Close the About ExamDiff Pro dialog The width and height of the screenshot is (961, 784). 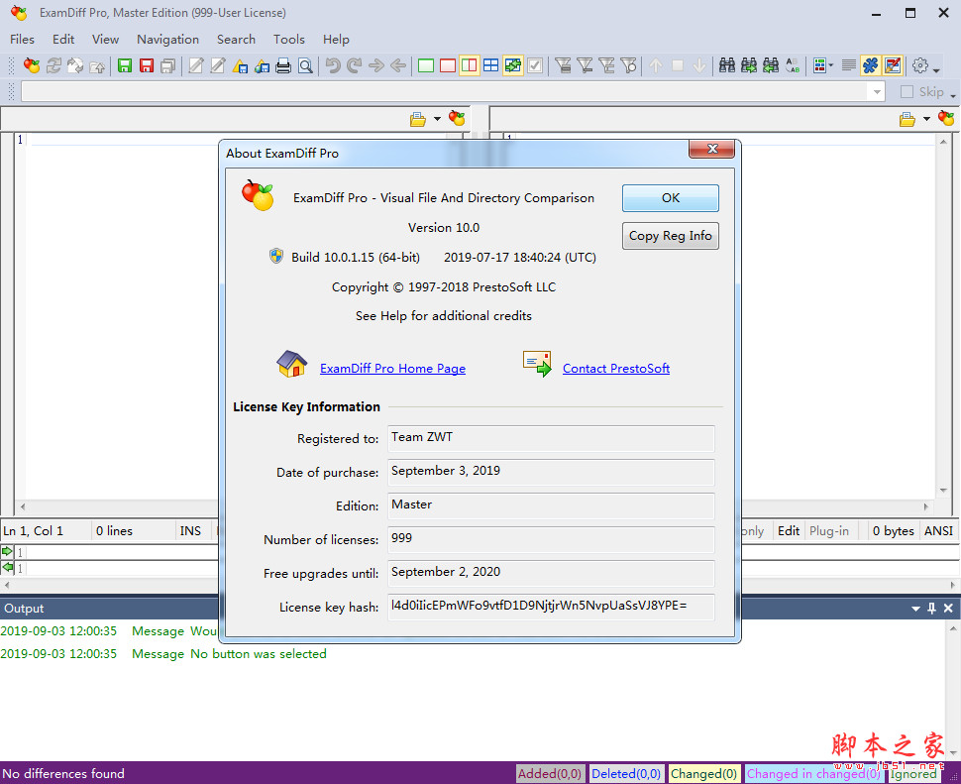tap(712, 149)
